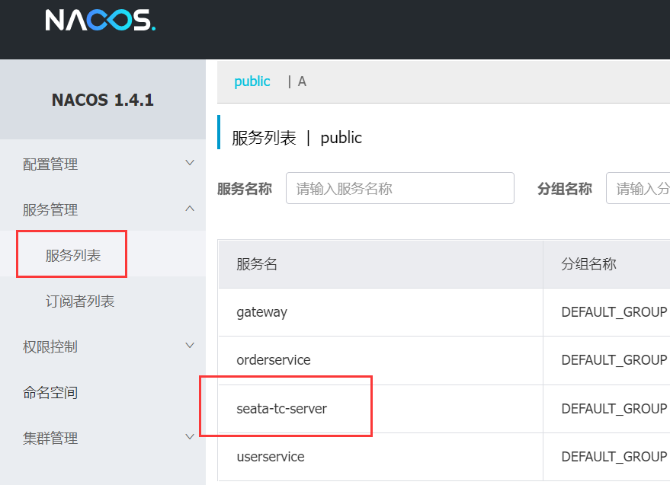Select 订阅者列表 in the sidebar
The height and width of the screenshot is (485, 670).
[x=80, y=301]
